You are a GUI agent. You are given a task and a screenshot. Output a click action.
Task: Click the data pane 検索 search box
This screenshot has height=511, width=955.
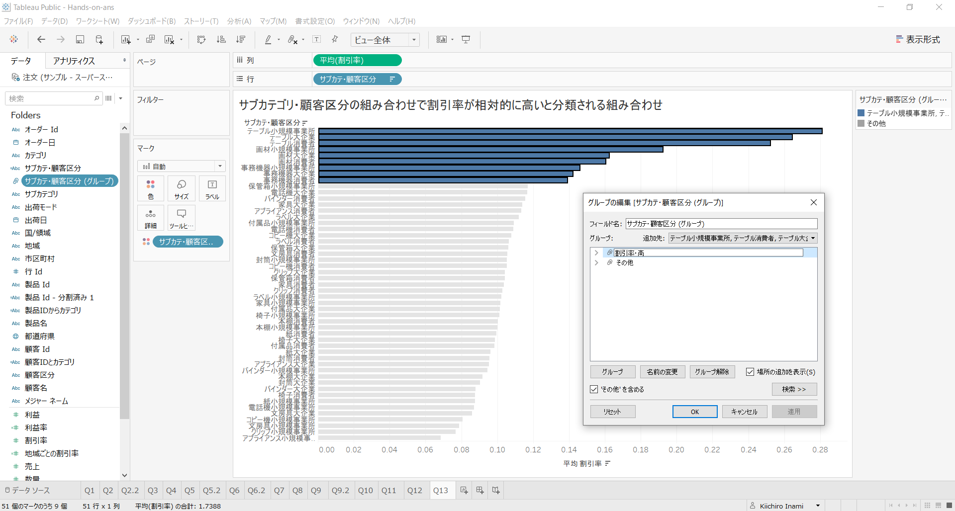(54, 98)
